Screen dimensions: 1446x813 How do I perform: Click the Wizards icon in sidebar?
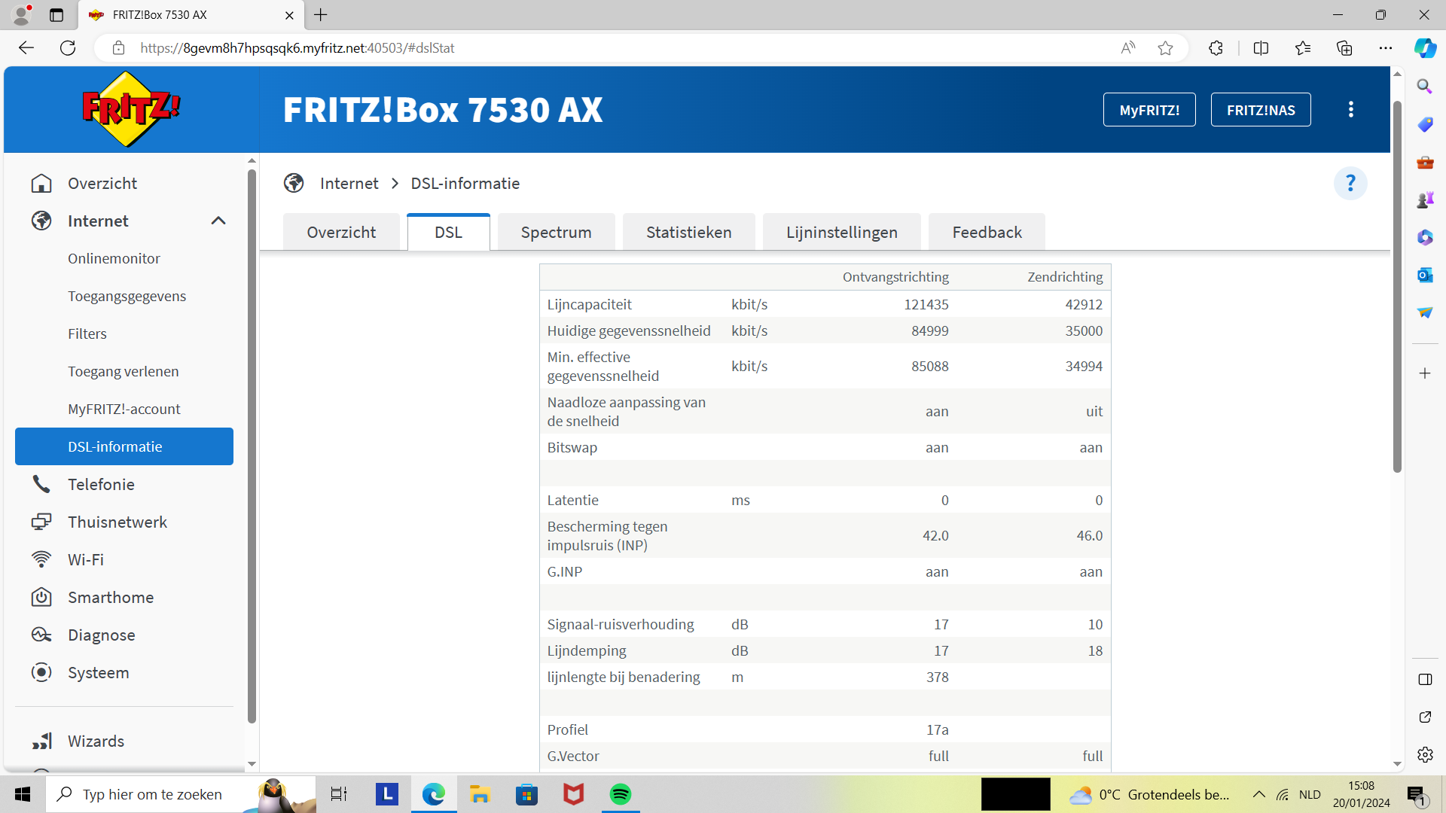[x=41, y=741]
